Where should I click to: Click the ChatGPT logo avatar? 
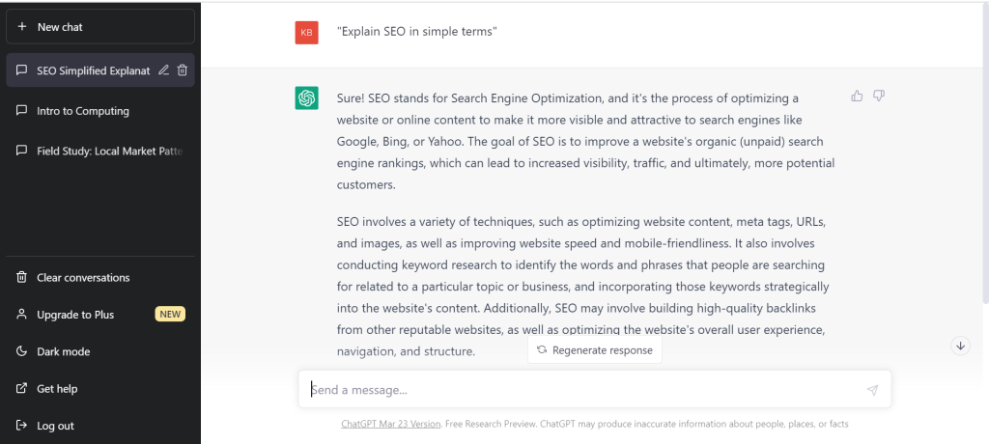point(306,97)
